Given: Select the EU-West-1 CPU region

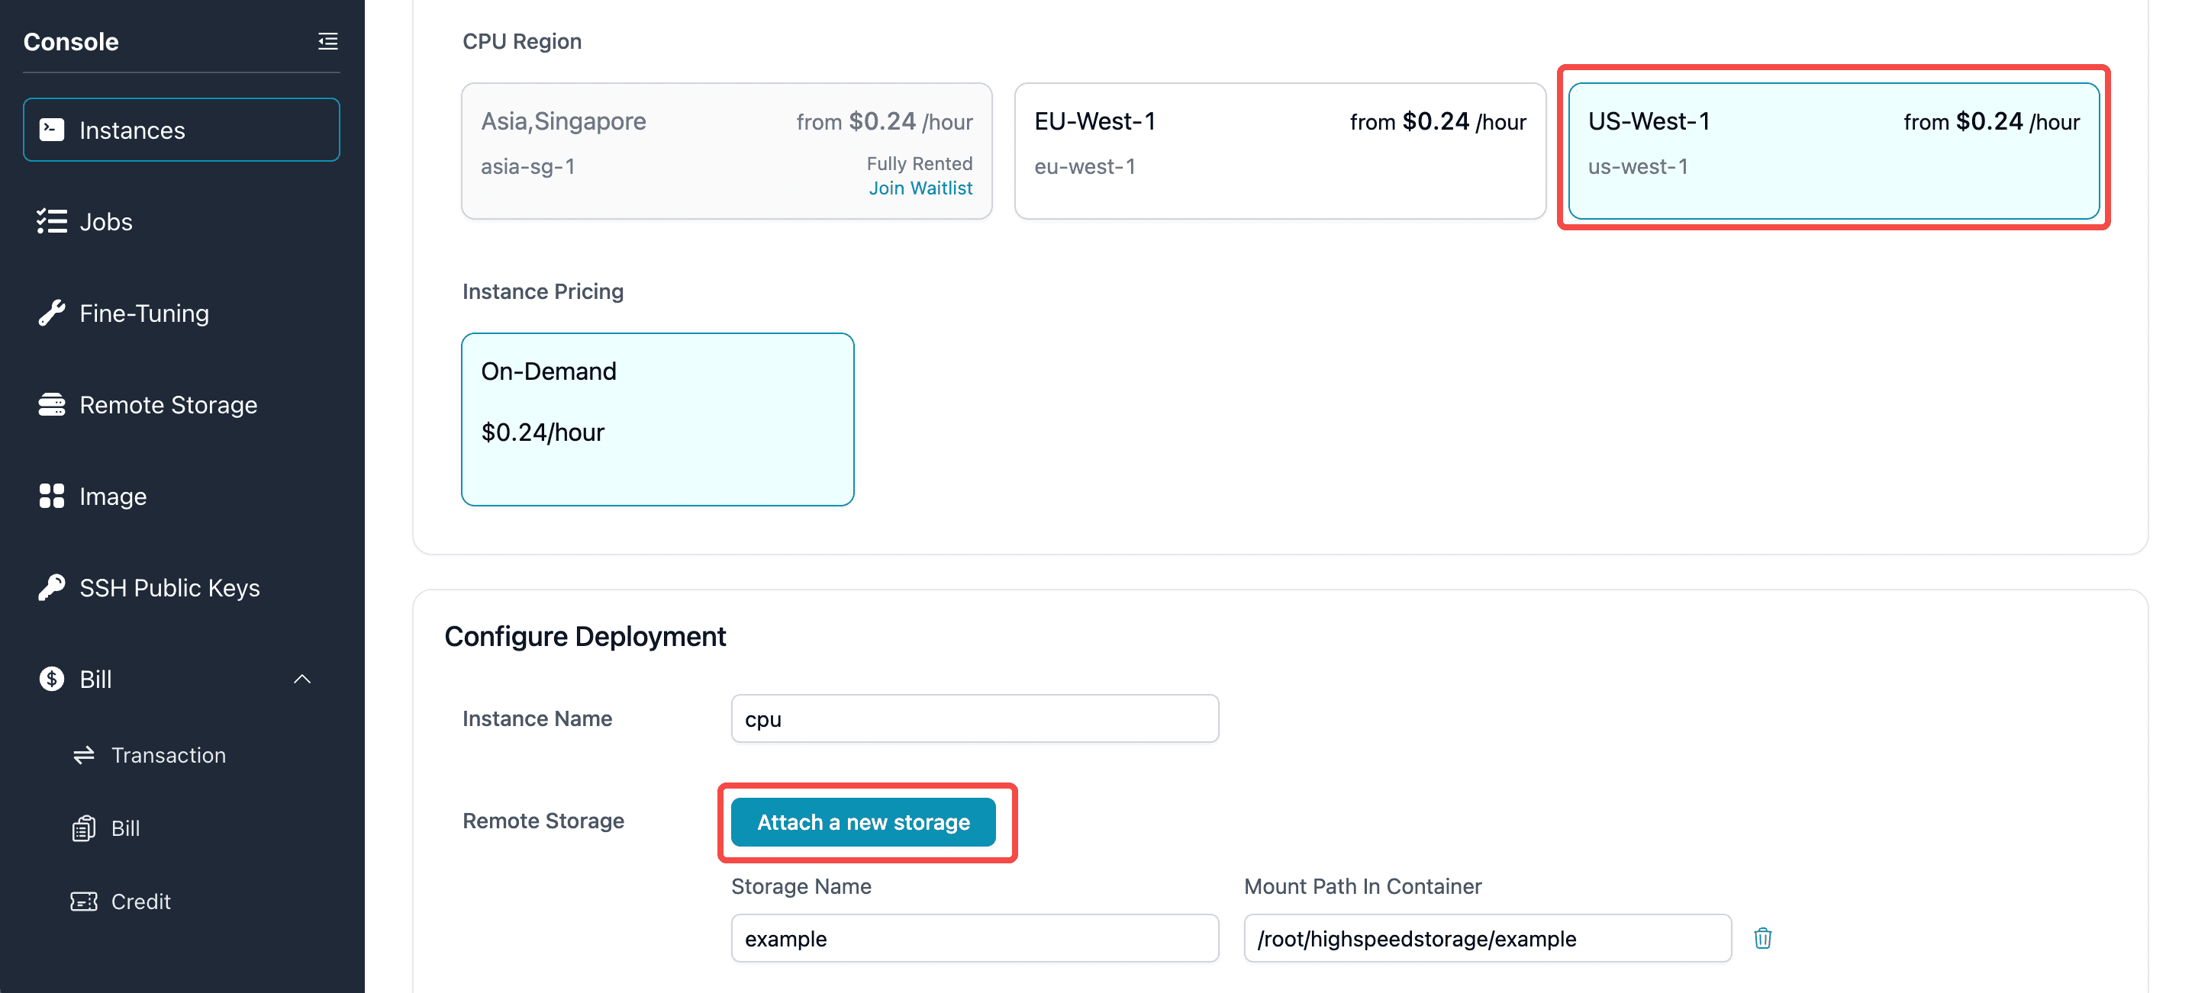Looking at the screenshot, I should (x=1279, y=151).
